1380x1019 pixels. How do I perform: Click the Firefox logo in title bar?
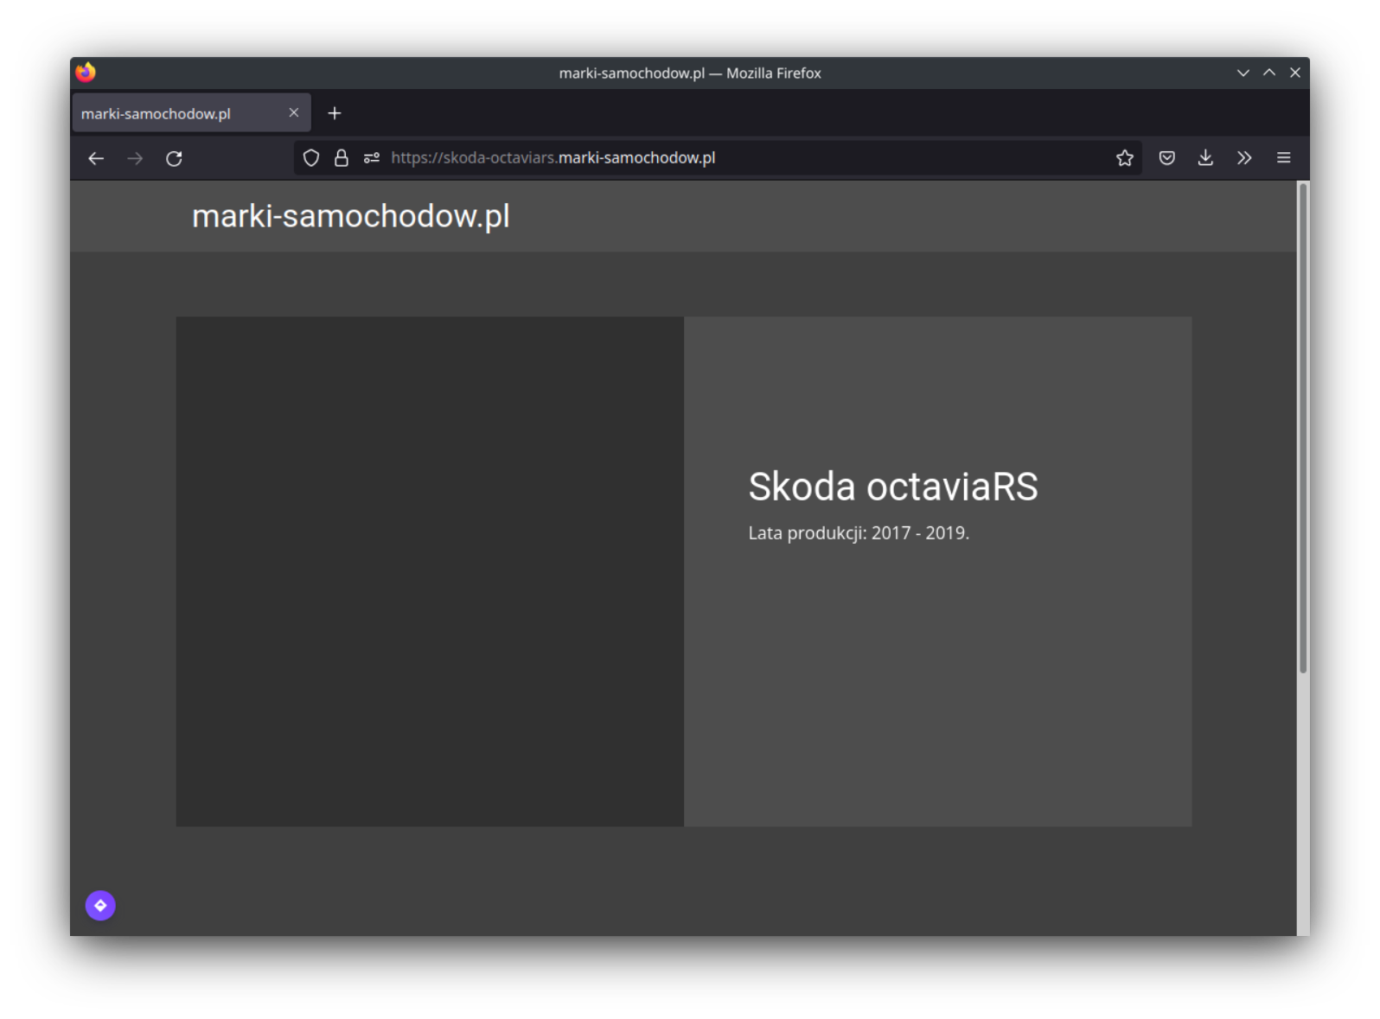click(x=86, y=73)
